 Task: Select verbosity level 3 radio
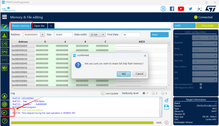tap(163, 93)
